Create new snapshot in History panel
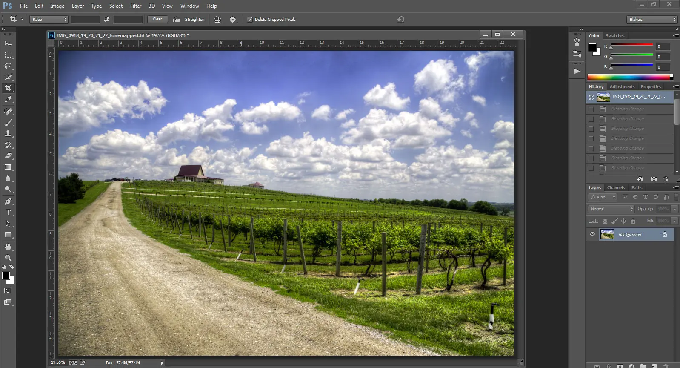Image resolution: width=680 pixels, height=368 pixels. pyautogui.click(x=654, y=179)
